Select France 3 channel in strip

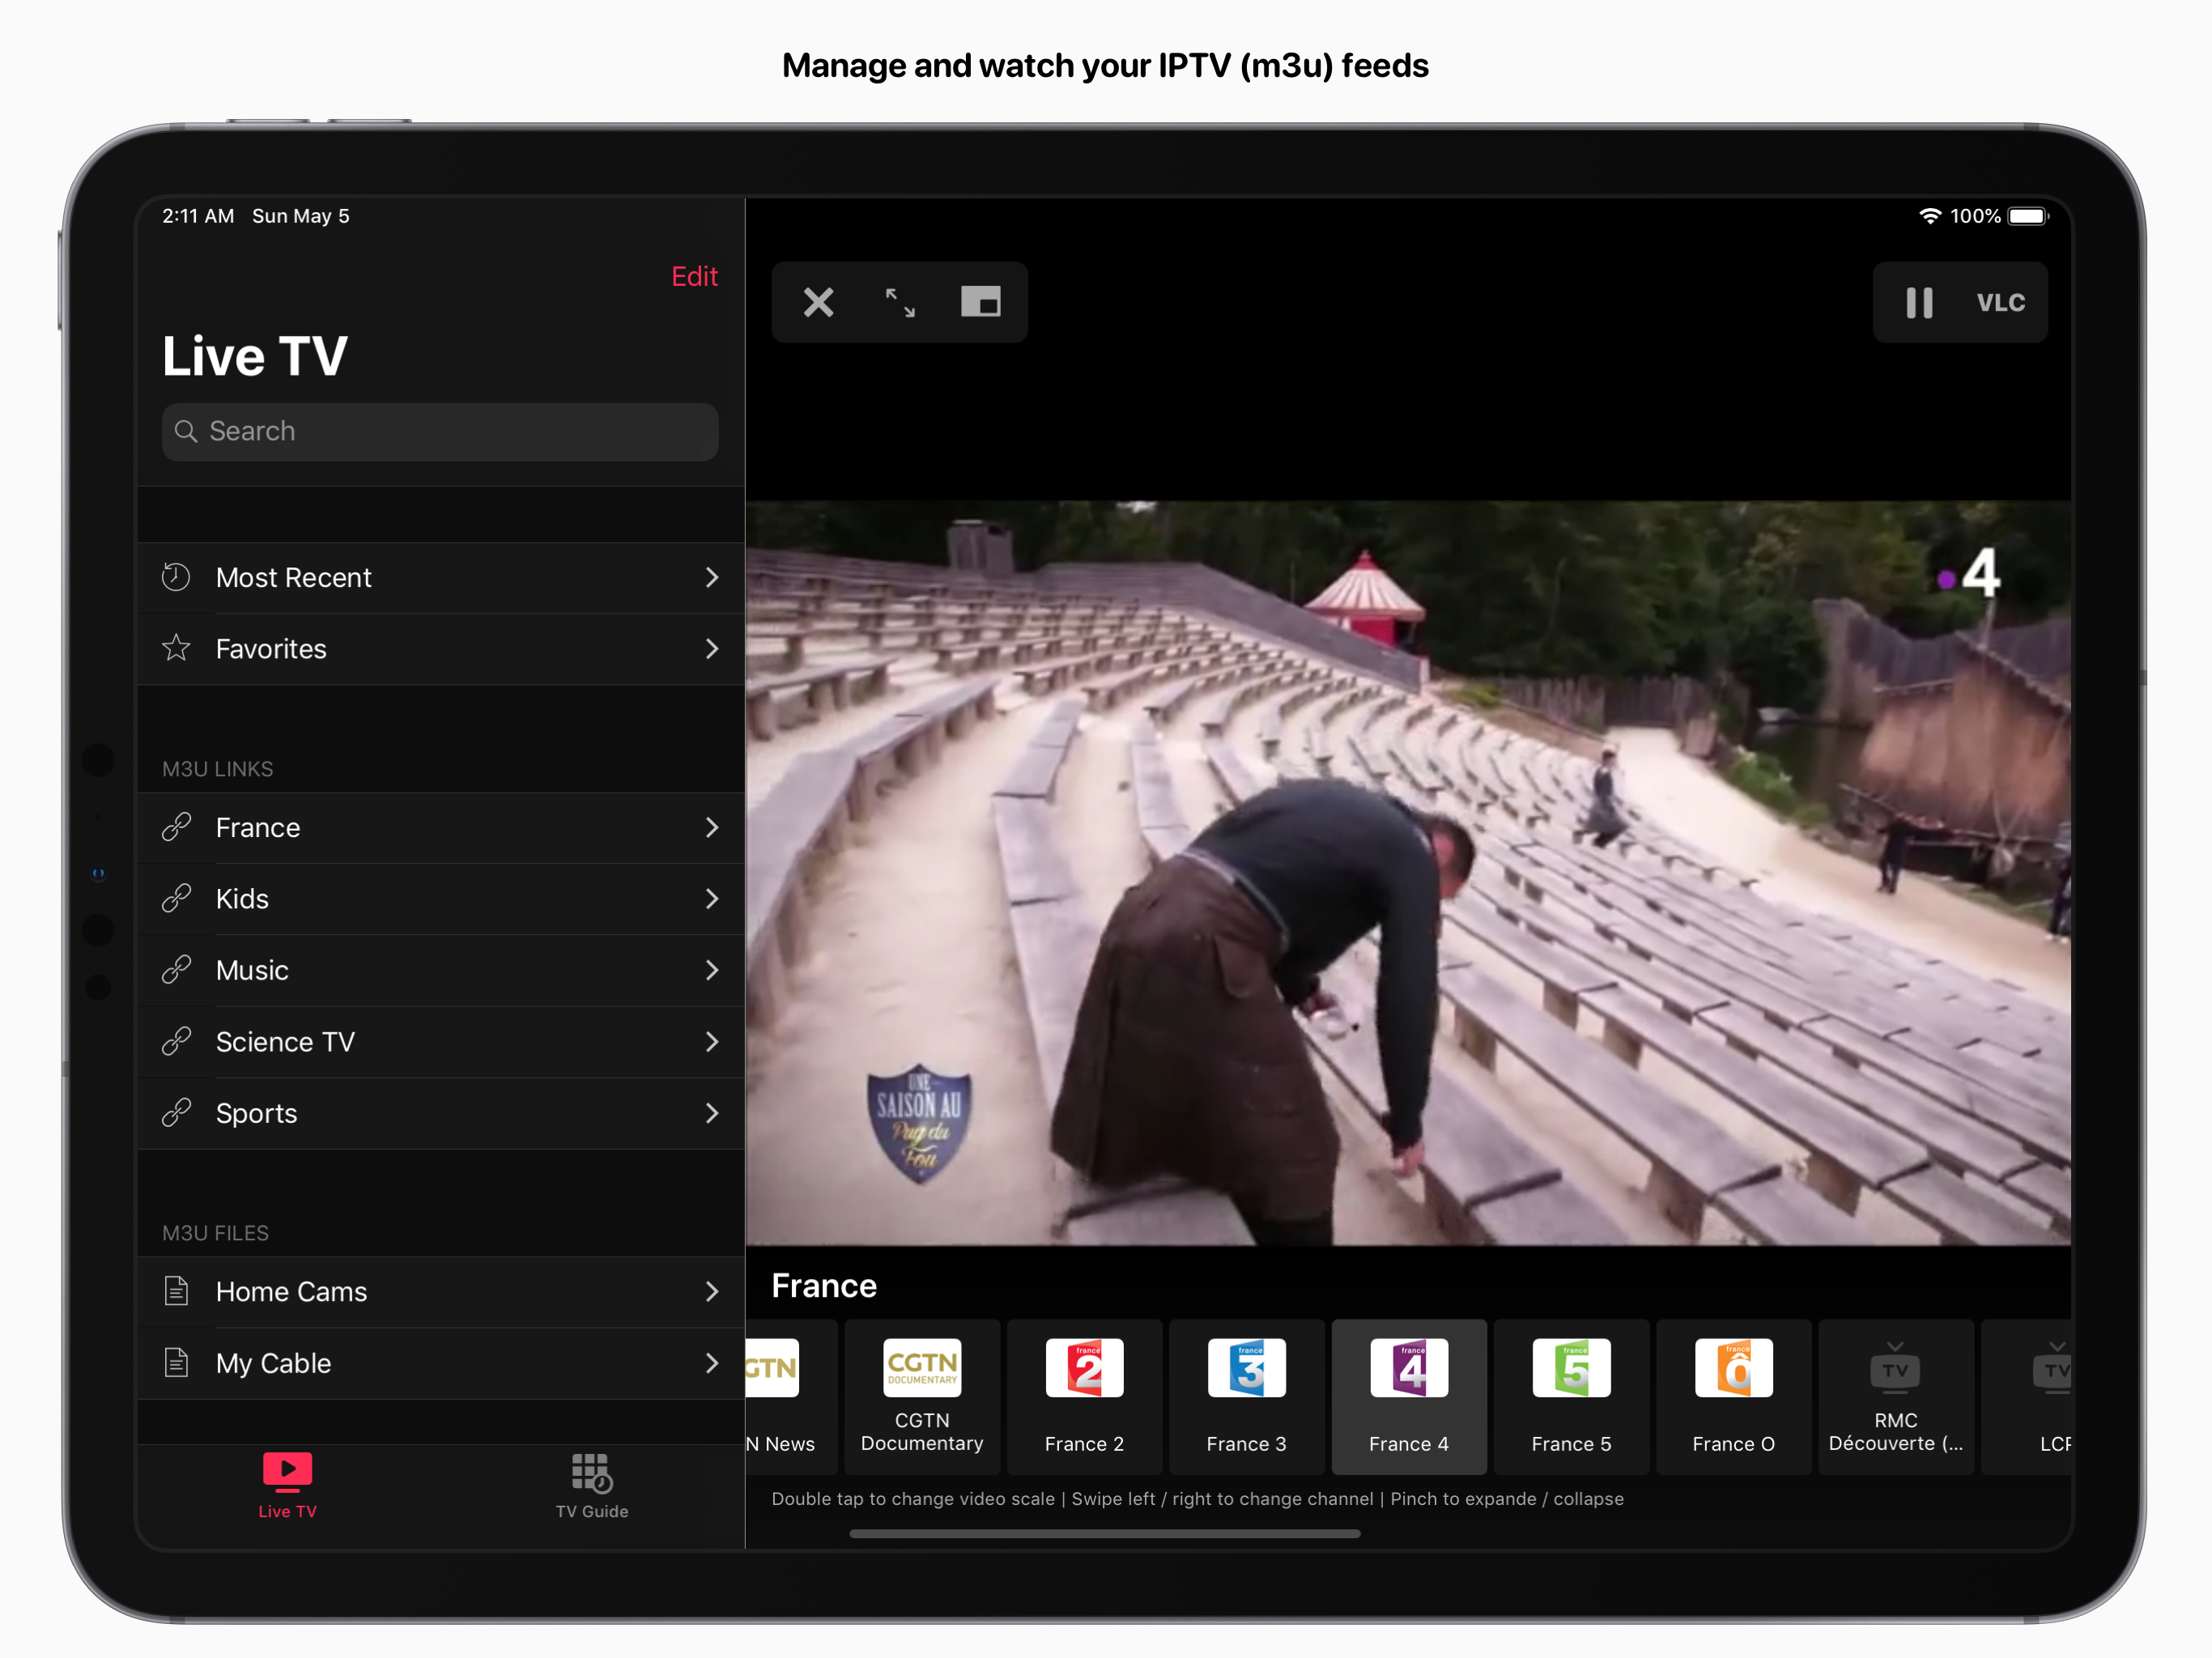(1246, 1396)
